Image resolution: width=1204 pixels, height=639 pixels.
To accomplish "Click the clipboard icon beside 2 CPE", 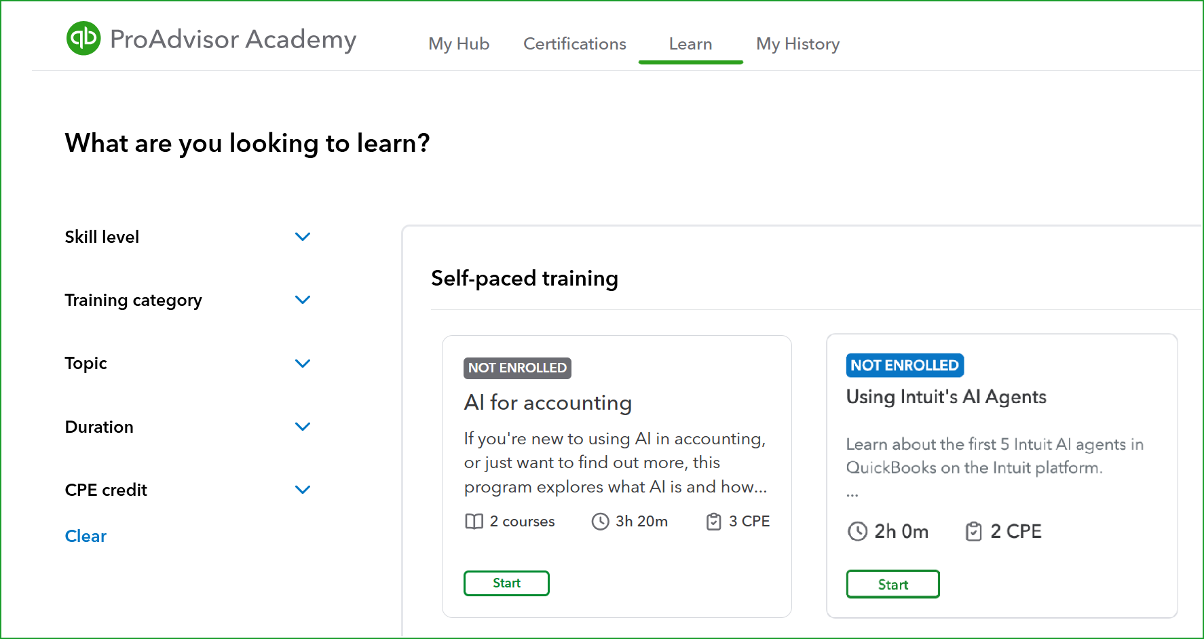I will (x=973, y=531).
